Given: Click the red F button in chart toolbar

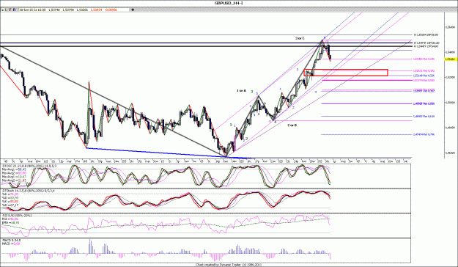Looking at the screenshot, I should 10,10.
